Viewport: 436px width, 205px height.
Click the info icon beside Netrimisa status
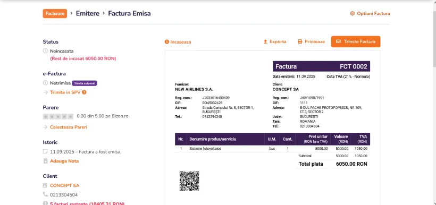[45, 83]
